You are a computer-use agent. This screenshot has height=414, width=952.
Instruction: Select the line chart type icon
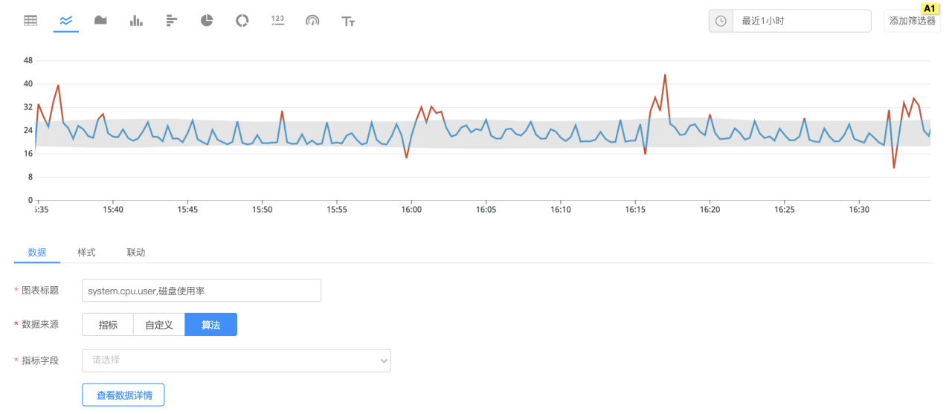click(x=66, y=21)
